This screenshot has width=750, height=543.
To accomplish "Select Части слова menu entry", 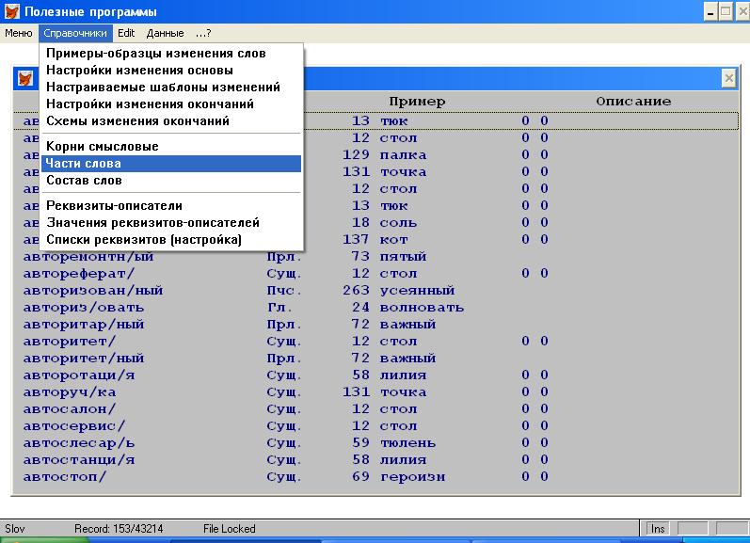I will coord(171,164).
